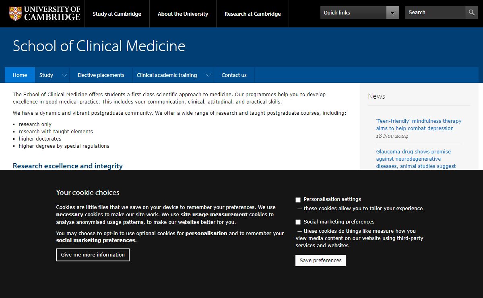Click into the Search input field
Image resolution: width=483 pixels, height=298 pixels.
point(435,12)
